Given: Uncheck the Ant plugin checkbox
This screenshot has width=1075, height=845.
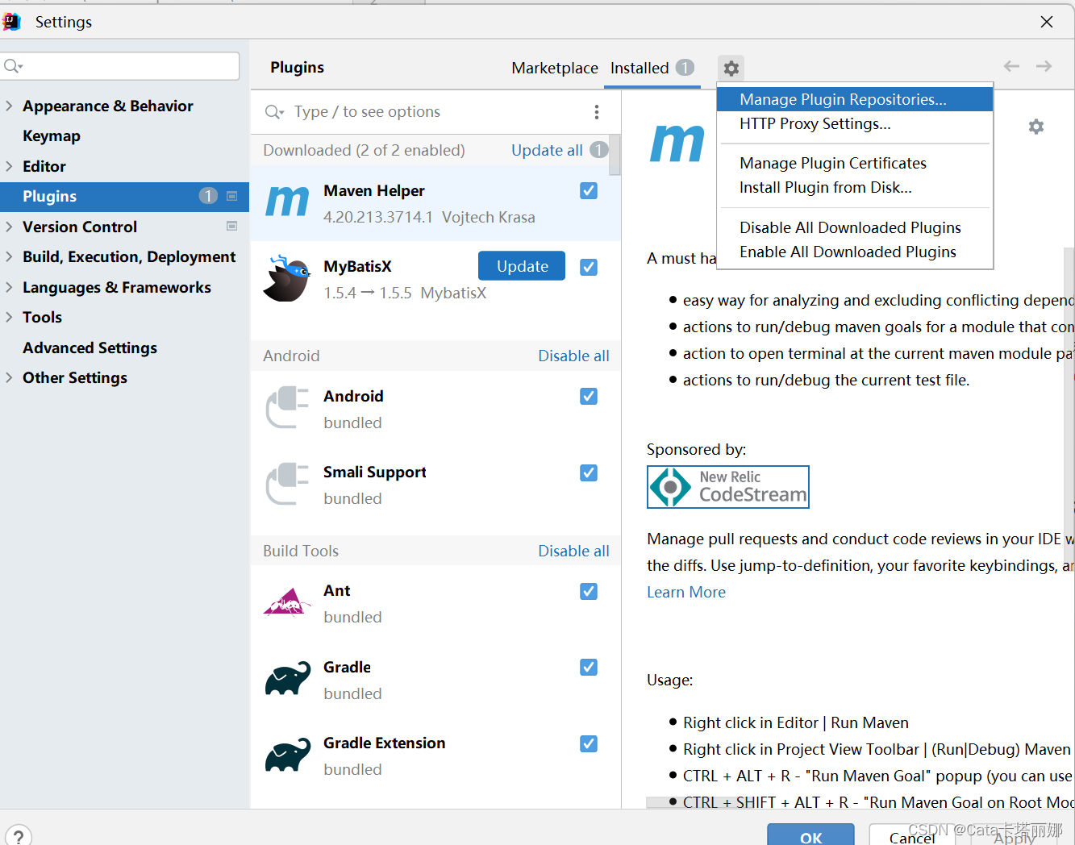Looking at the screenshot, I should 589,591.
